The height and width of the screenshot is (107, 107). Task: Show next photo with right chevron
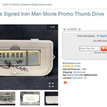point(53,57)
